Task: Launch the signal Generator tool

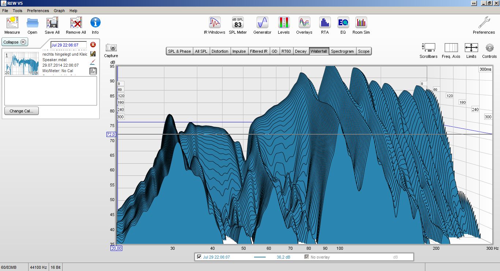Action: point(262,23)
